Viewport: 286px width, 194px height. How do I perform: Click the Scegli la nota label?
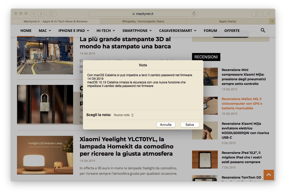[x=99, y=115]
